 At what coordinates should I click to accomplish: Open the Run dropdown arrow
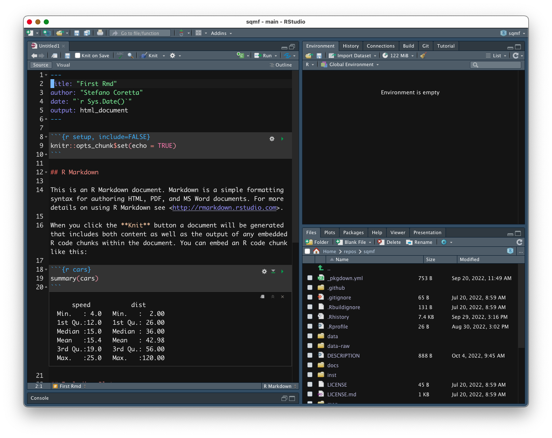coord(276,56)
